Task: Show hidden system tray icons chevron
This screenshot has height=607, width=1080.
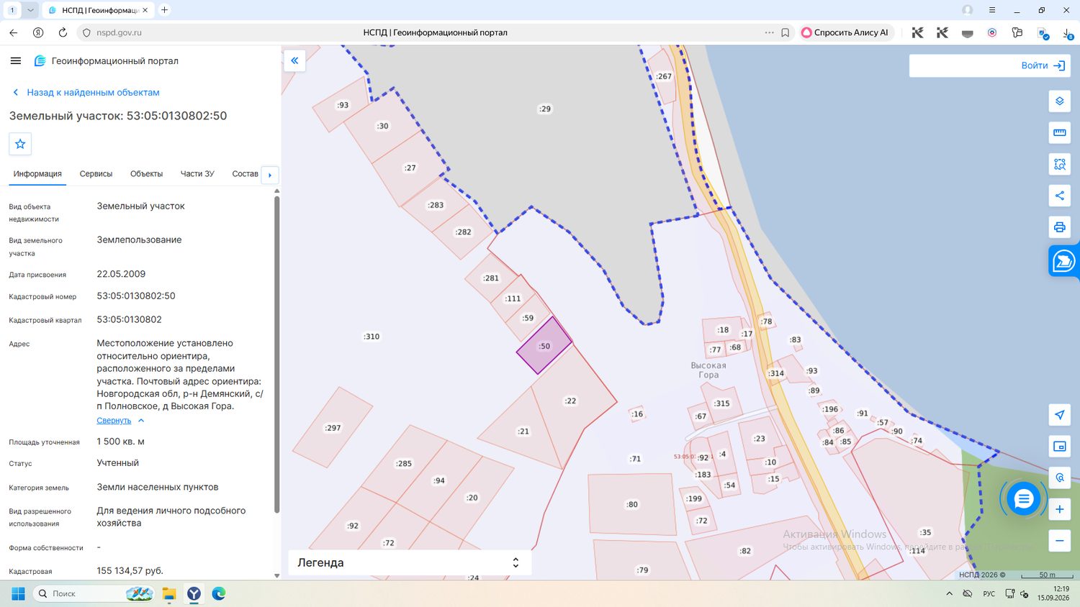Action: [949, 593]
